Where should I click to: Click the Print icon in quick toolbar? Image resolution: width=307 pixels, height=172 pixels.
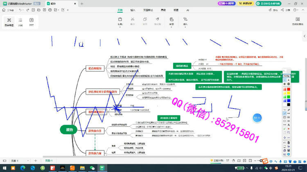coord(50,10)
